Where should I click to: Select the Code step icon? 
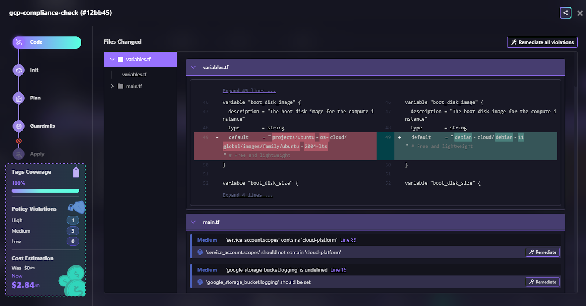[x=19, y=42]
